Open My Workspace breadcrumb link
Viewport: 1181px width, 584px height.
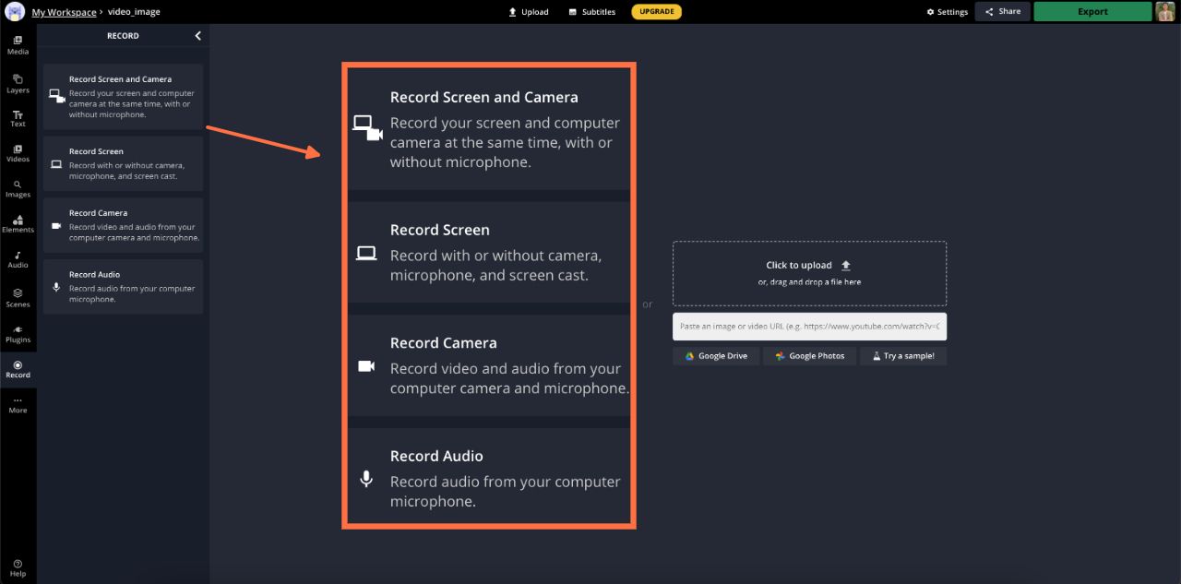click(x=64, y=12)
